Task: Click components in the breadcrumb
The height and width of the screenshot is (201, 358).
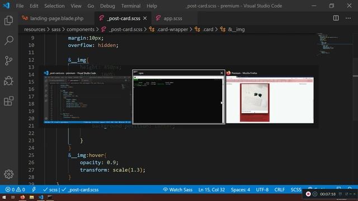Action: (81, 30)
